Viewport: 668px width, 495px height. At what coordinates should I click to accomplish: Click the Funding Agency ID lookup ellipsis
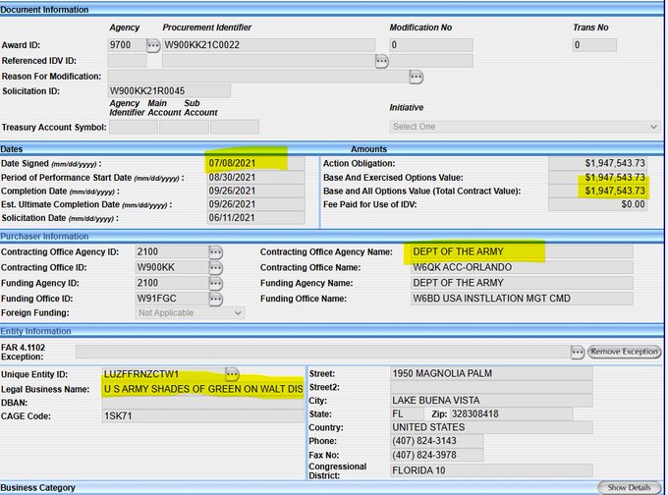pos(216,283)
